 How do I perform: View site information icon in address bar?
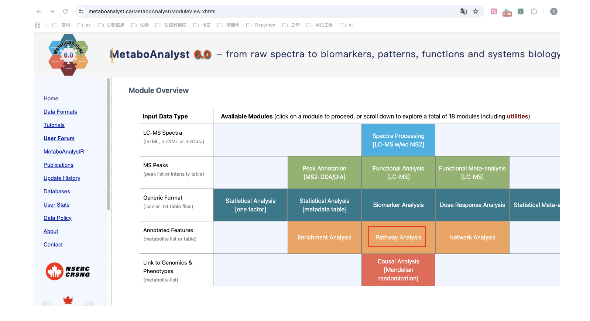(x=81, y=11)
